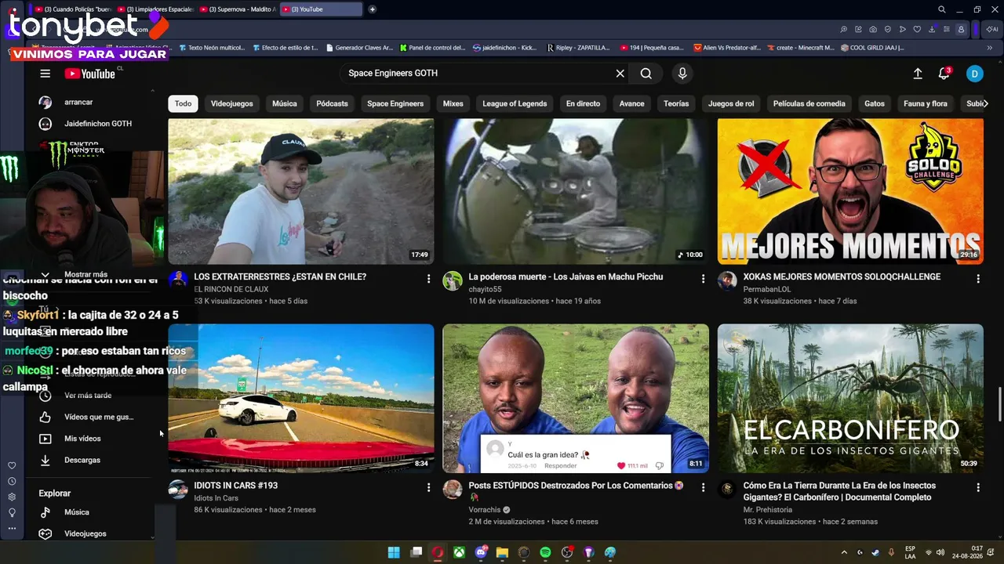Select the Gatos filter chip

[875, 103]
